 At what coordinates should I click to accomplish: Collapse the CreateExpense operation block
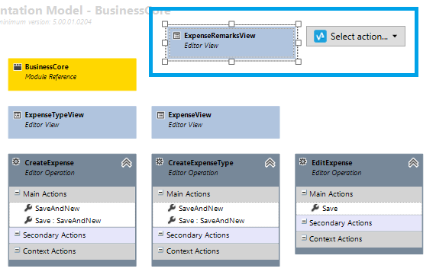[x=127, y=163]
